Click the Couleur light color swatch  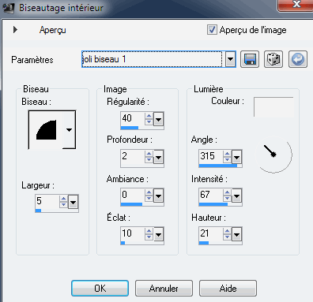coord(273,106)
